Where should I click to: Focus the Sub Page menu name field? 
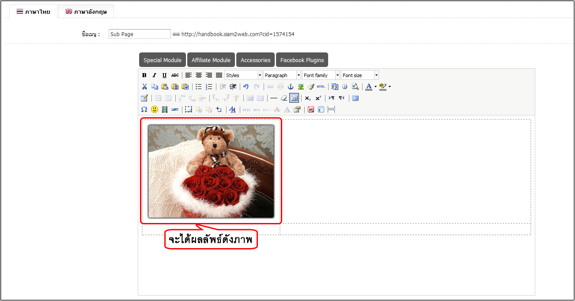(140, 34)
